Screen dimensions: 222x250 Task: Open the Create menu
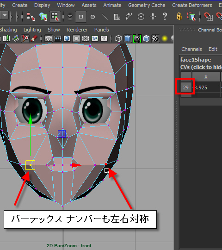coord(20,5)
